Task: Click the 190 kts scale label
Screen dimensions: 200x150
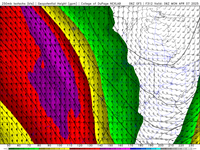Action: (x=151, y=145)
